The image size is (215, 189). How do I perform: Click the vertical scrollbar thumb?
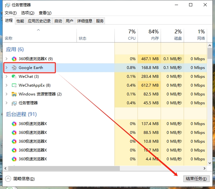point(210,54)
